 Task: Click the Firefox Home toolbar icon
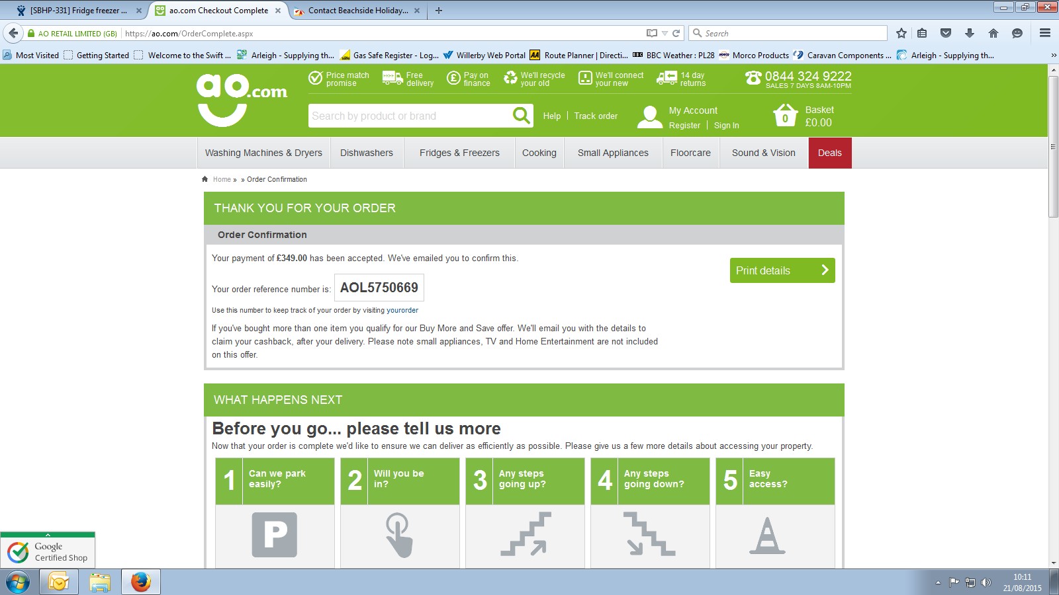[x=993, y=33]
